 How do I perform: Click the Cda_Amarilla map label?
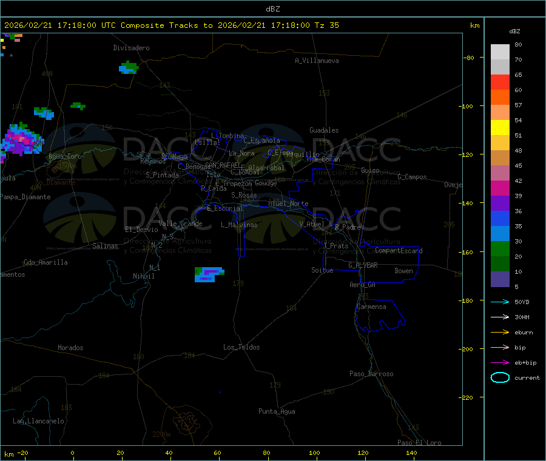click(45, 262)
